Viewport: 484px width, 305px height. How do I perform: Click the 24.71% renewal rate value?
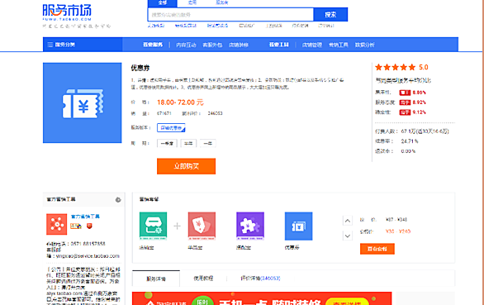(x=410, y=141)
